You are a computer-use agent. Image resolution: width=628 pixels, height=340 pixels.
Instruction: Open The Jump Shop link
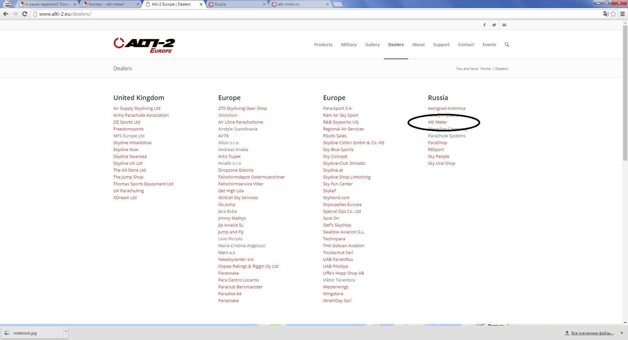[128, 177]
